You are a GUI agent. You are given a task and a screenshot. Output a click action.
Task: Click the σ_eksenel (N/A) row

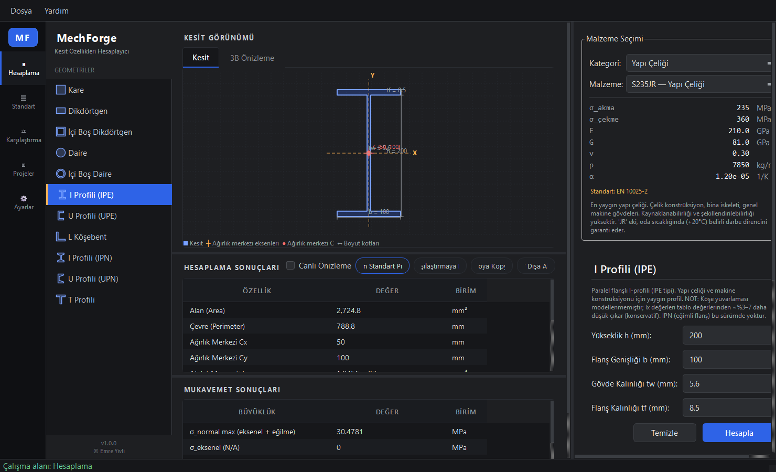[x=335, y=447]
